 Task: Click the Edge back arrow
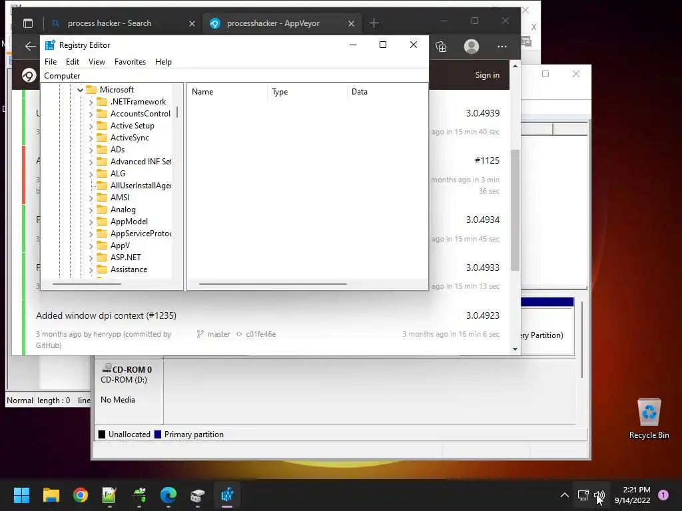(x=30, y=46)
